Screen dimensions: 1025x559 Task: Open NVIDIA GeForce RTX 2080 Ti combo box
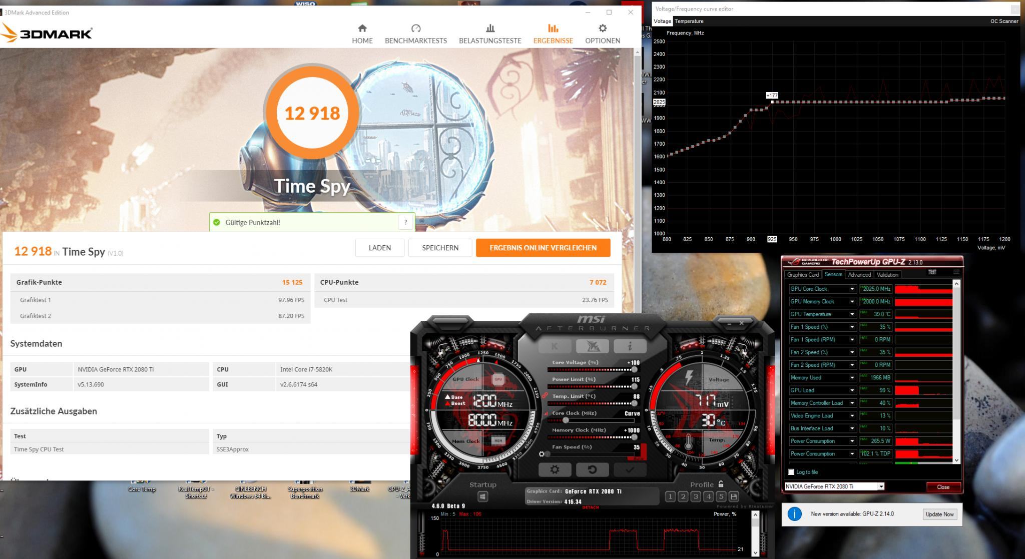pyautogui.click(x=834, y=486)
